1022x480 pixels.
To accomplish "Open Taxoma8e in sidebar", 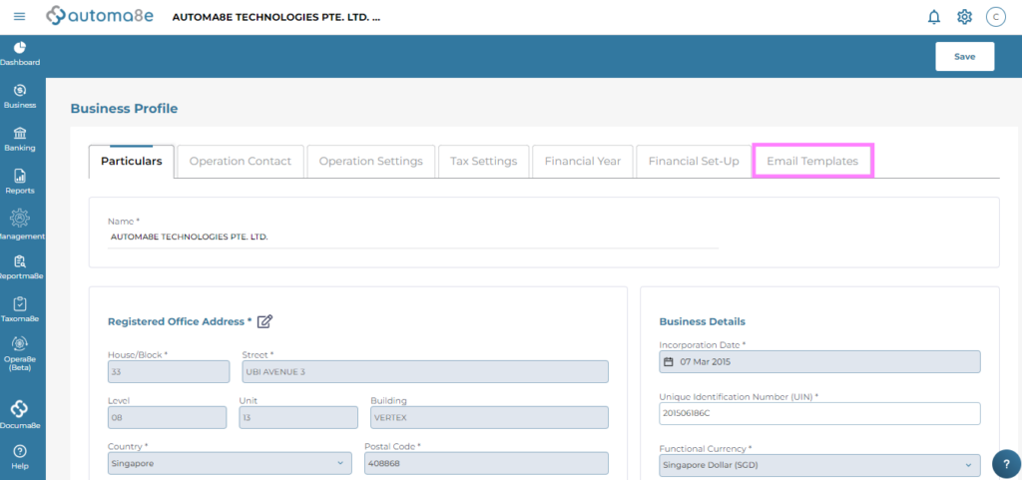I will [20, 310].
